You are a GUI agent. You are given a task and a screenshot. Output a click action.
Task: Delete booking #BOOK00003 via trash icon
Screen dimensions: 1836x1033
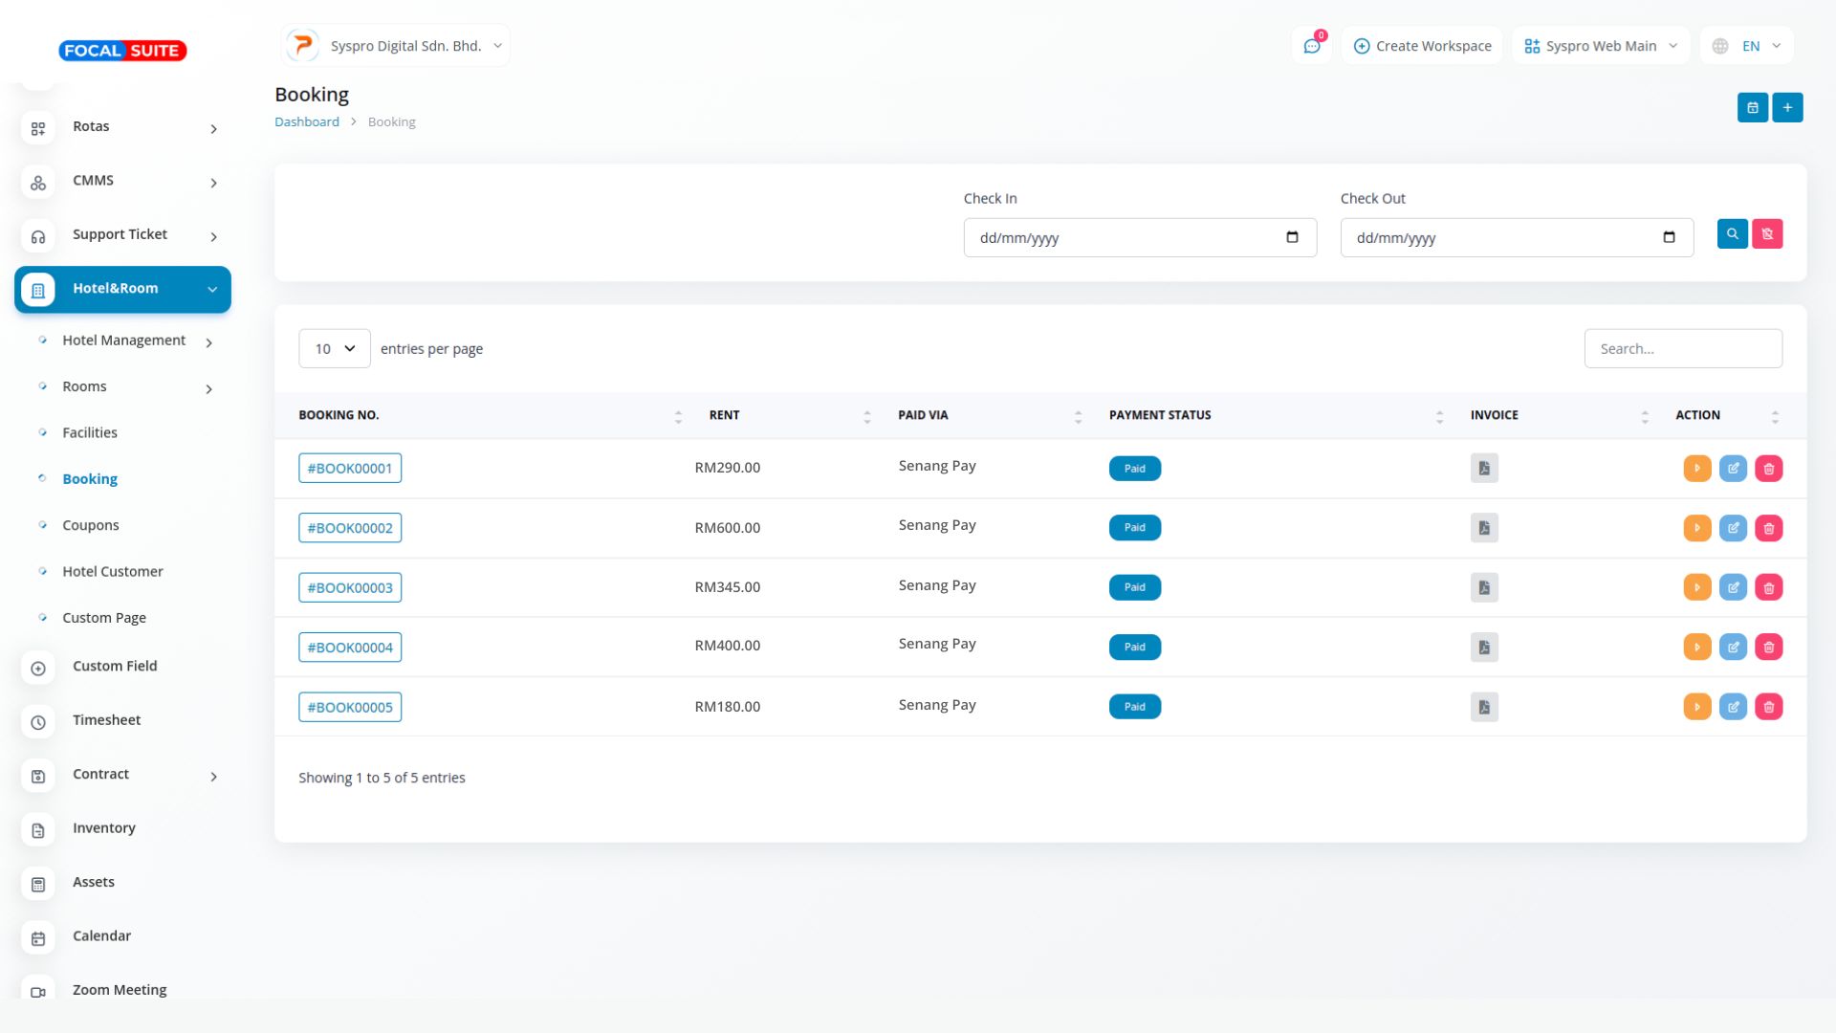[1768, 588]
